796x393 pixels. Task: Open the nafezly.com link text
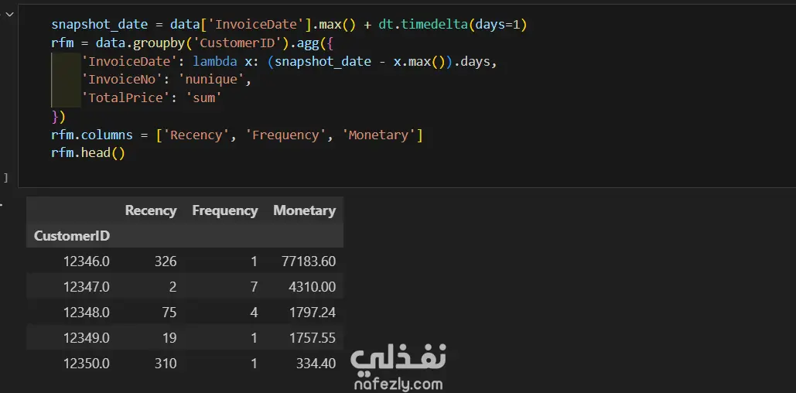point(398,383)
